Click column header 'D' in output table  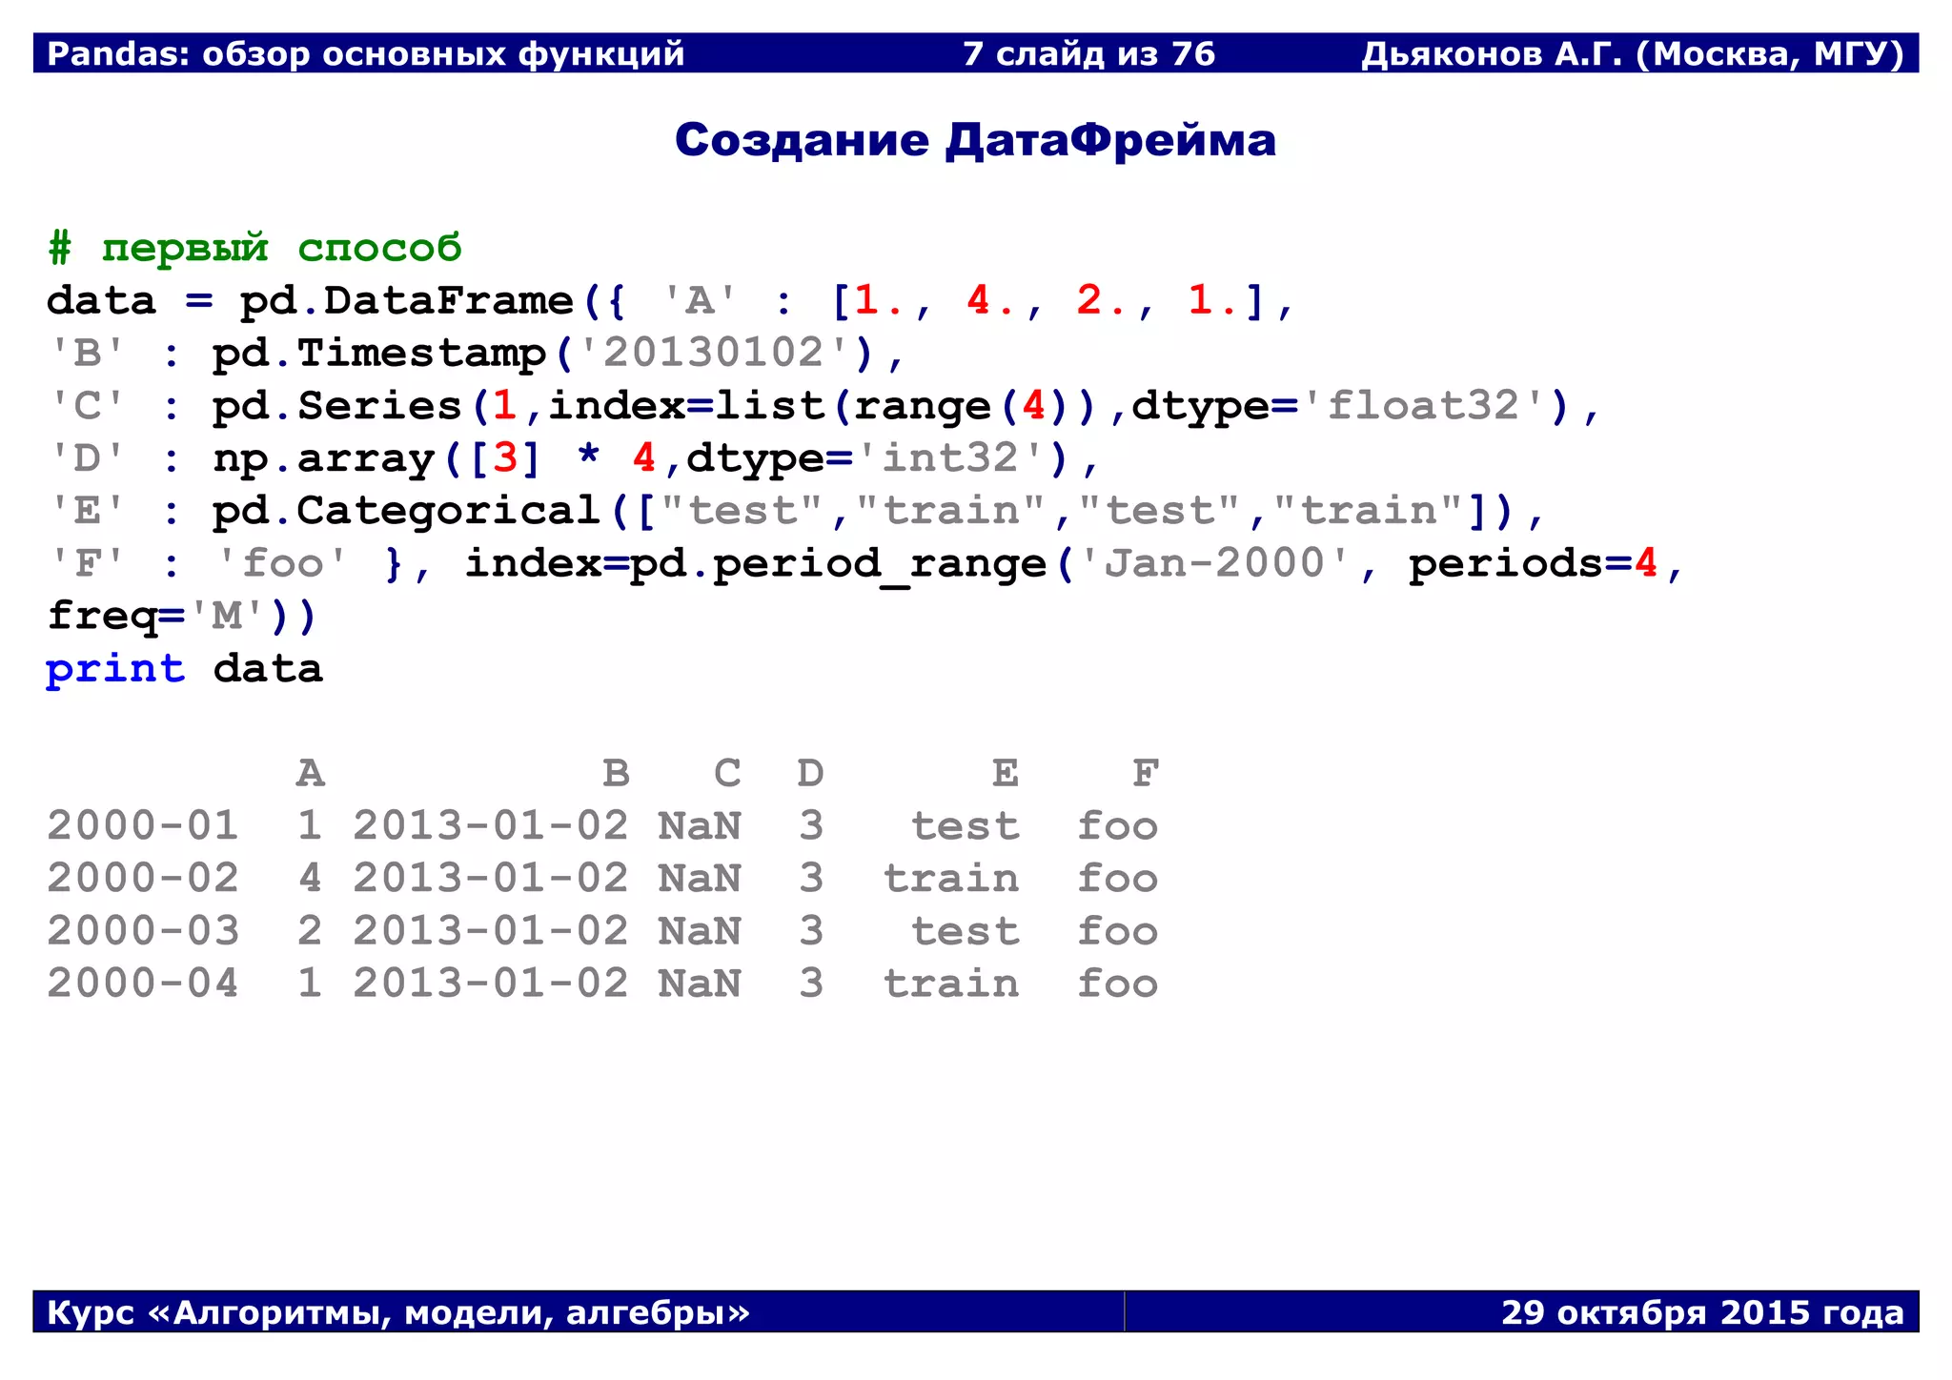[x=811, y=773]
